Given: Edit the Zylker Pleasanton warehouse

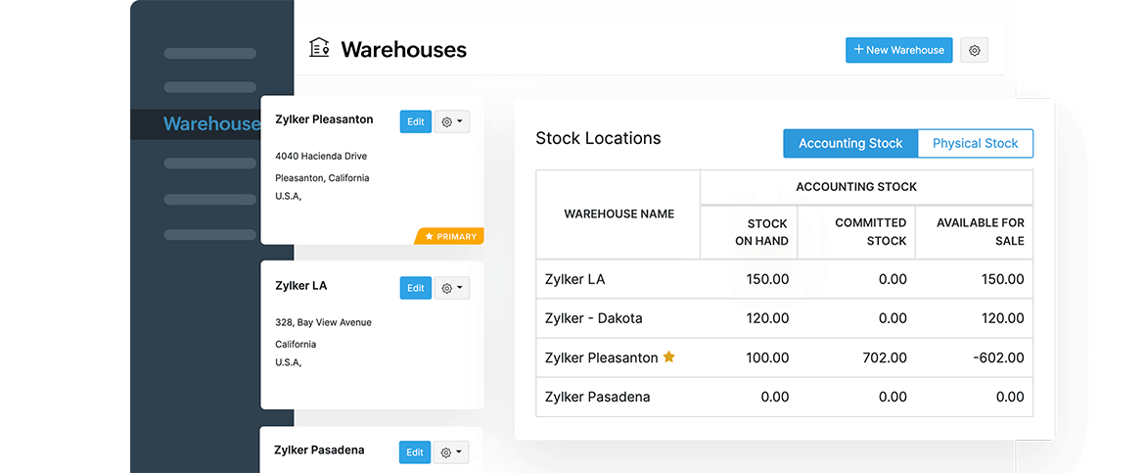Looking at the screenshot, I should 416,121.
